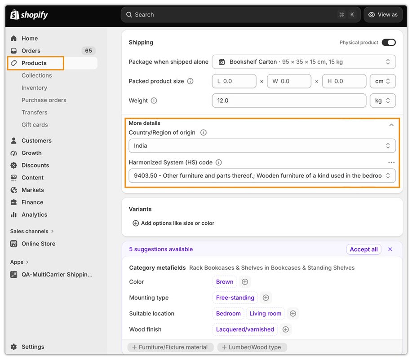
Task: Open Settings gear icon
Action: click(13, 347)
